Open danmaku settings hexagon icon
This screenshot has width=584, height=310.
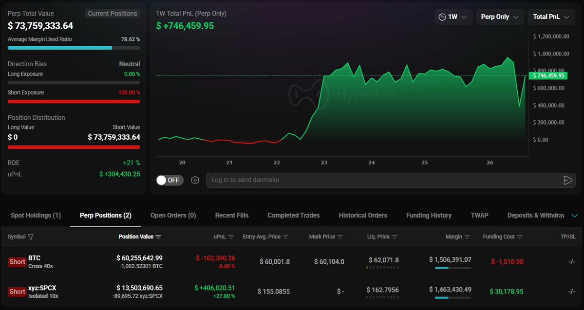(x=195, y=180)
